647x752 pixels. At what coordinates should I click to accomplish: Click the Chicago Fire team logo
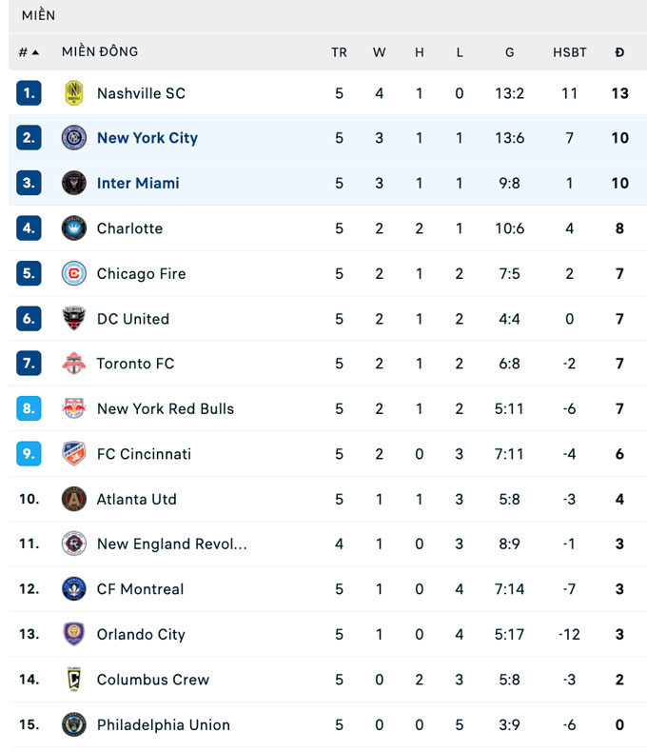pyautogui.click(x=73, y=273)
